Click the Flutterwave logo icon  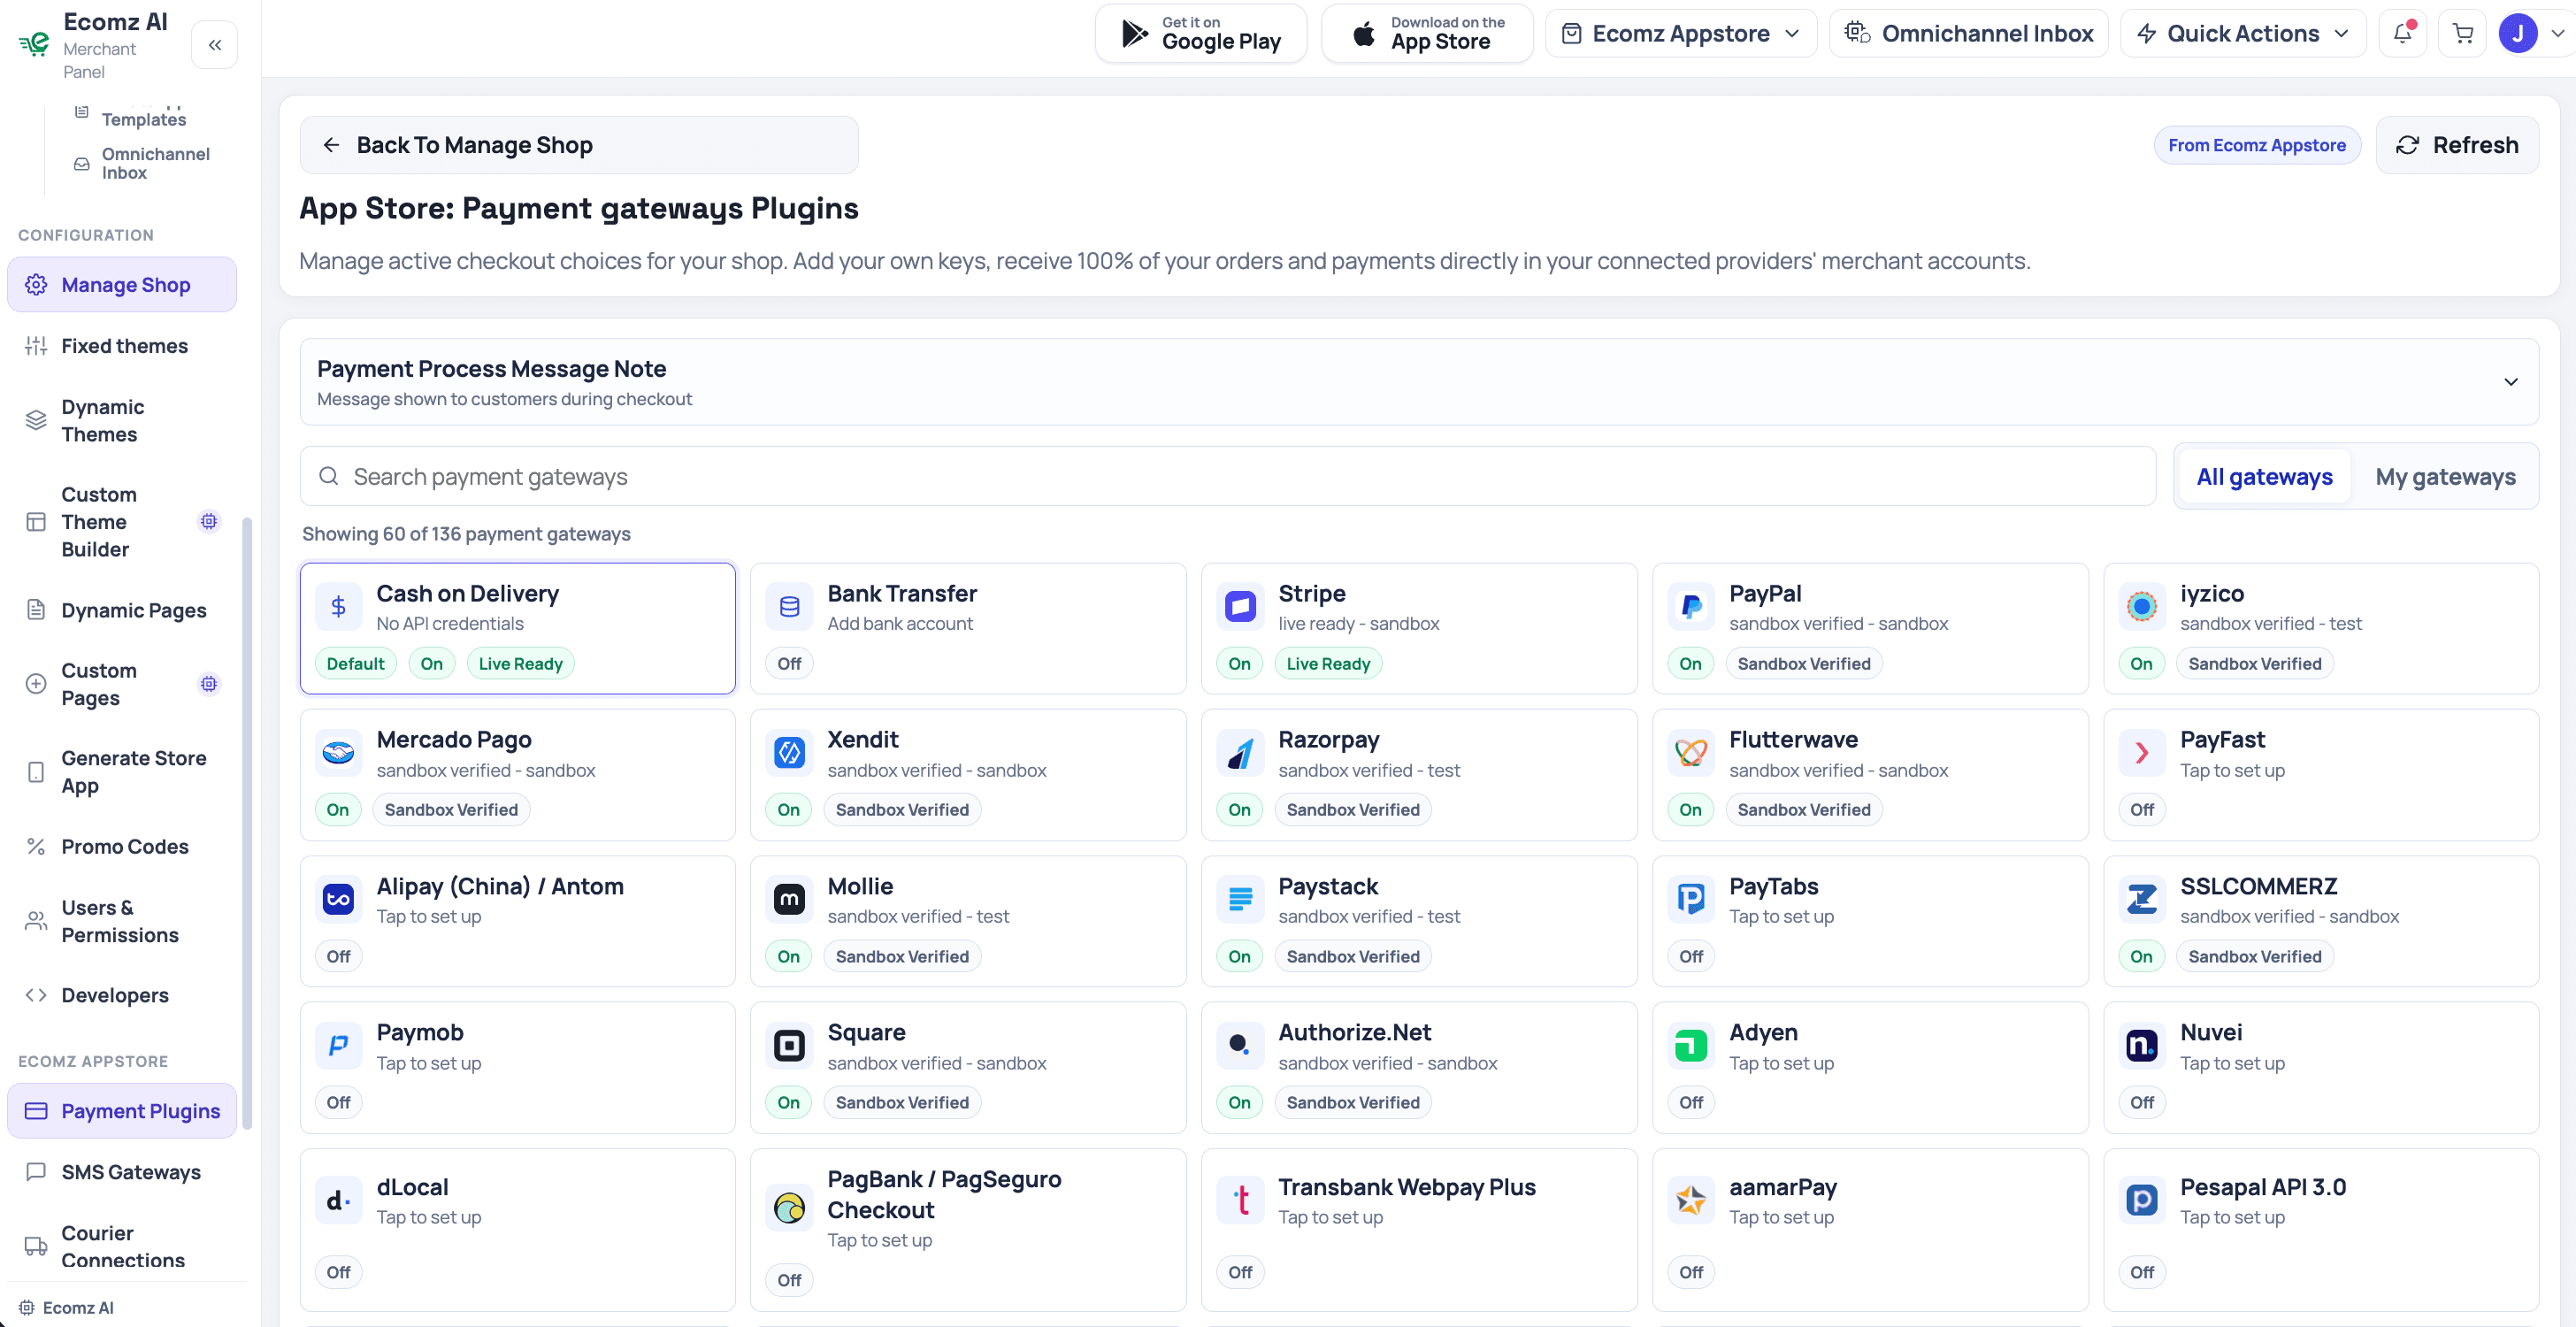(1691, 753)
